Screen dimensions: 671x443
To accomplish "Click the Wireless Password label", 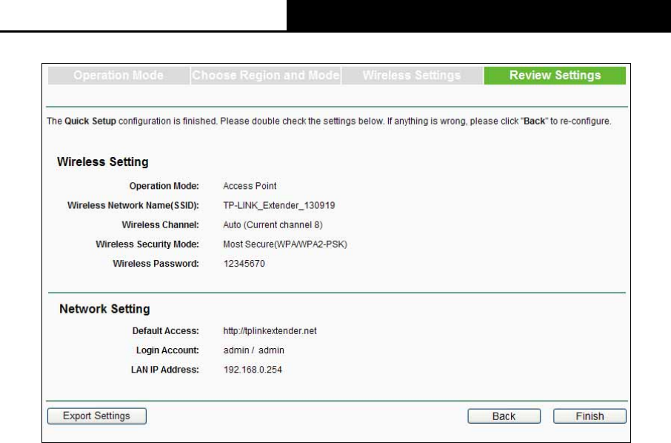I will (156, 264).
